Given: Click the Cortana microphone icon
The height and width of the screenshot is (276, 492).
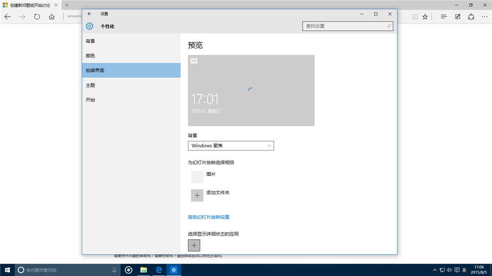Looking at the screenshot, I should pos(114,270).
